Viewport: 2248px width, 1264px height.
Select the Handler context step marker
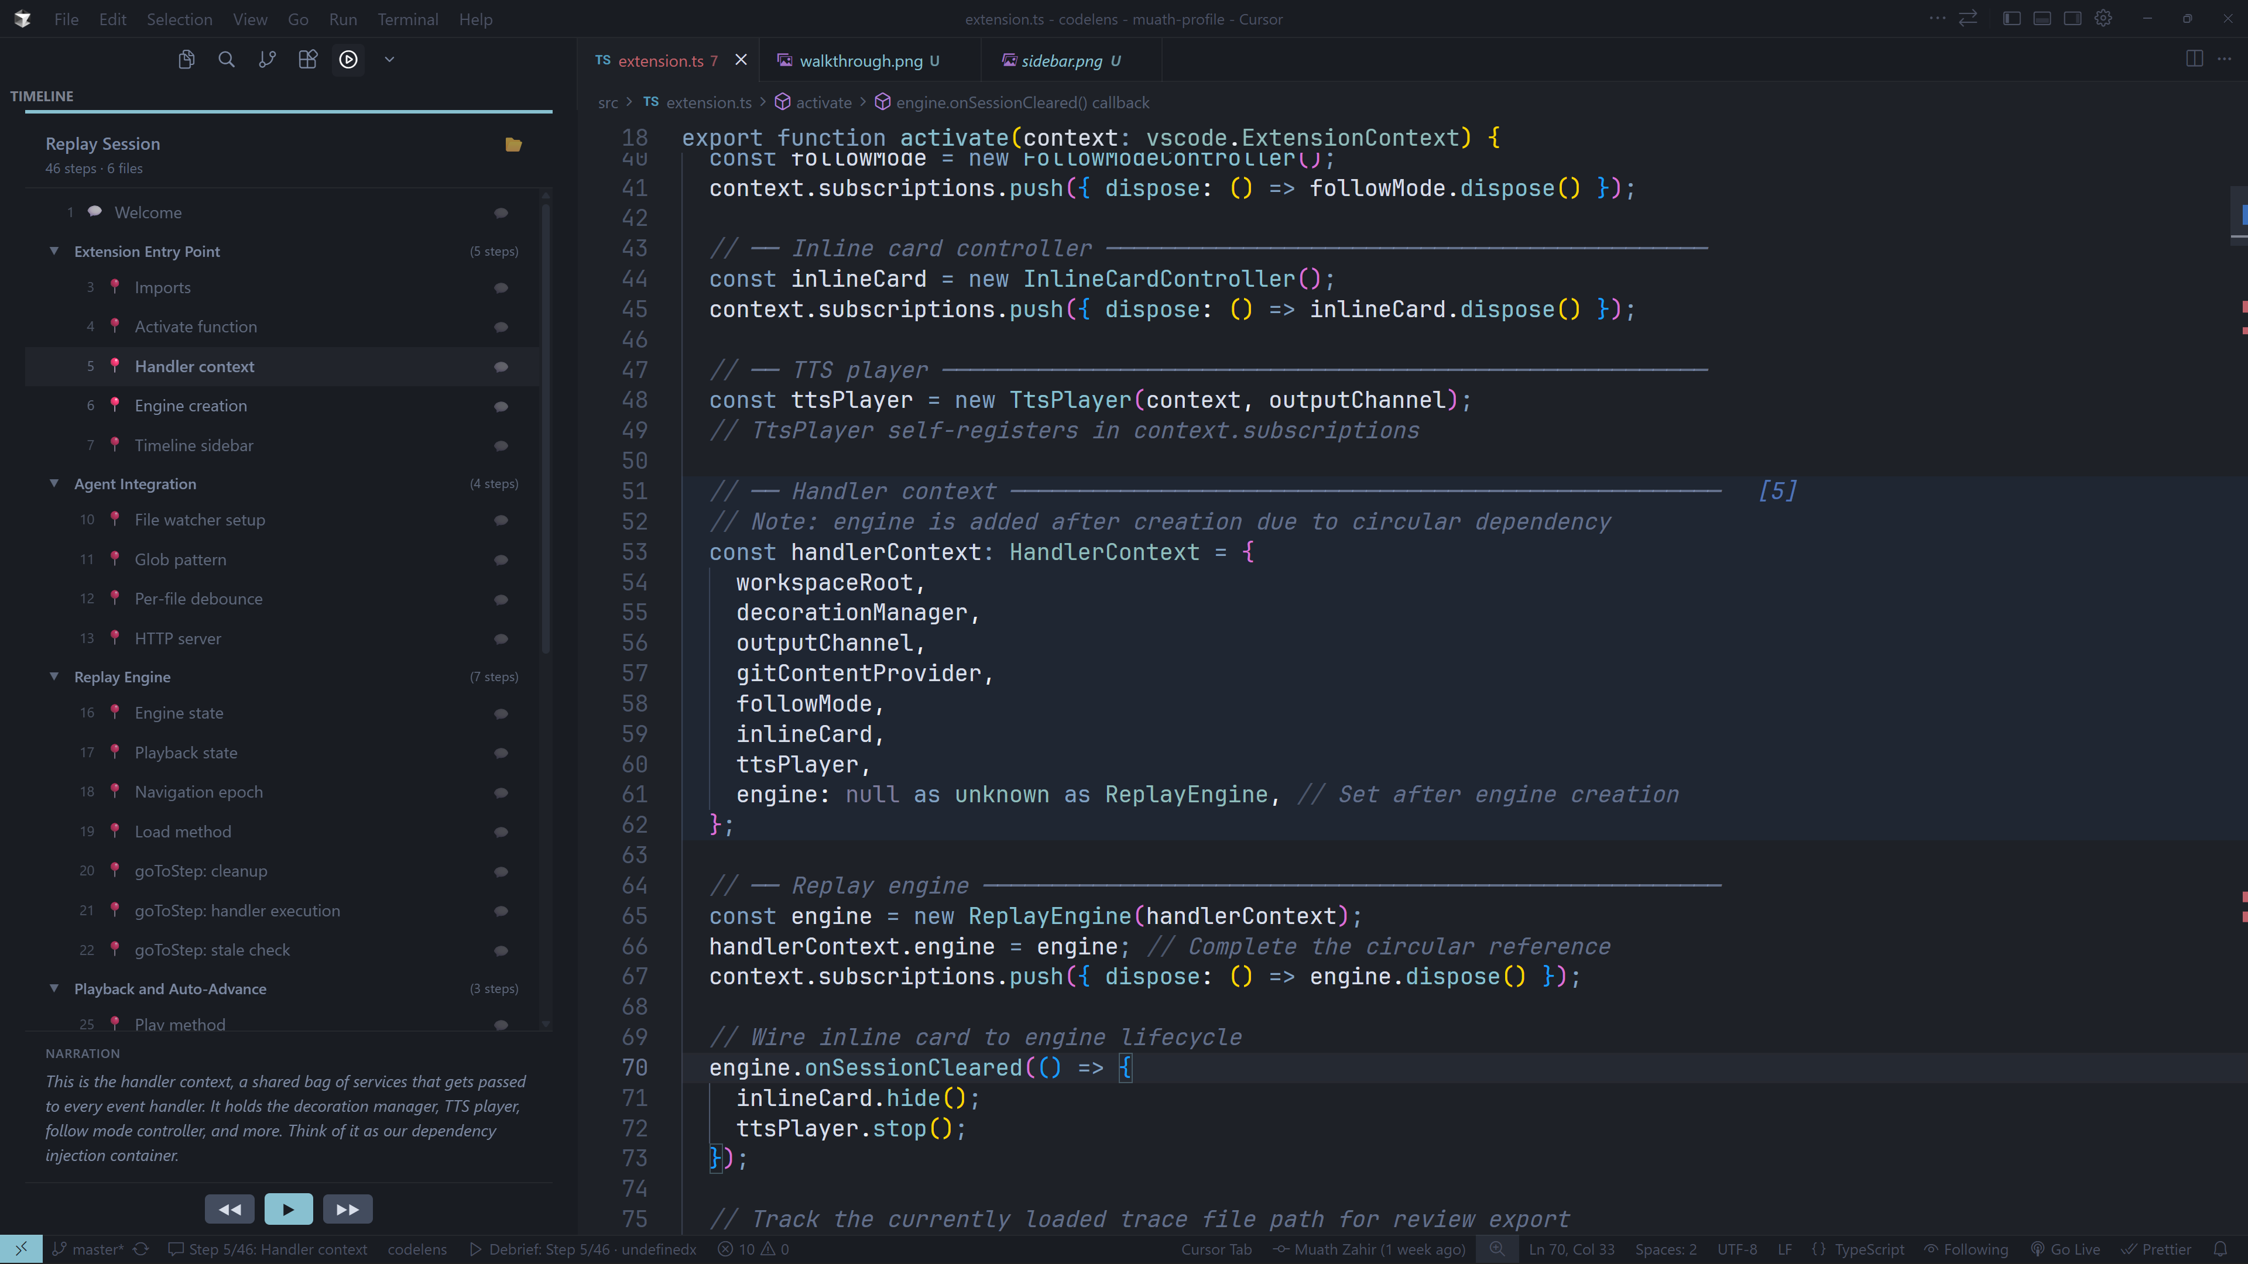[115, 366]
